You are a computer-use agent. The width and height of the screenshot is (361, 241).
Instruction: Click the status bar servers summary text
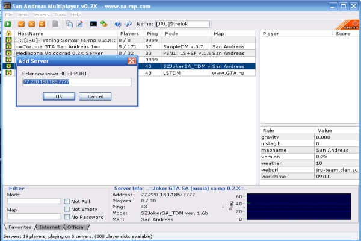(78, 236)
